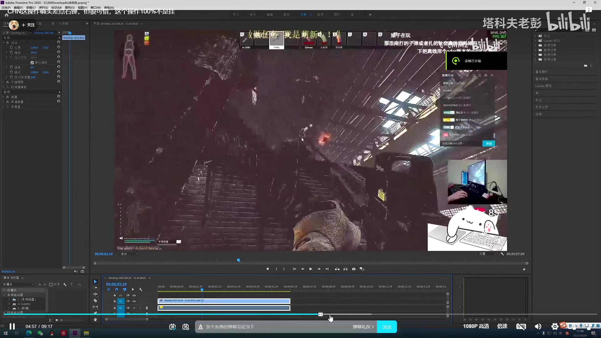Go to out point in program monitor
Screen dimensions: 601x338
coord(327,269)
